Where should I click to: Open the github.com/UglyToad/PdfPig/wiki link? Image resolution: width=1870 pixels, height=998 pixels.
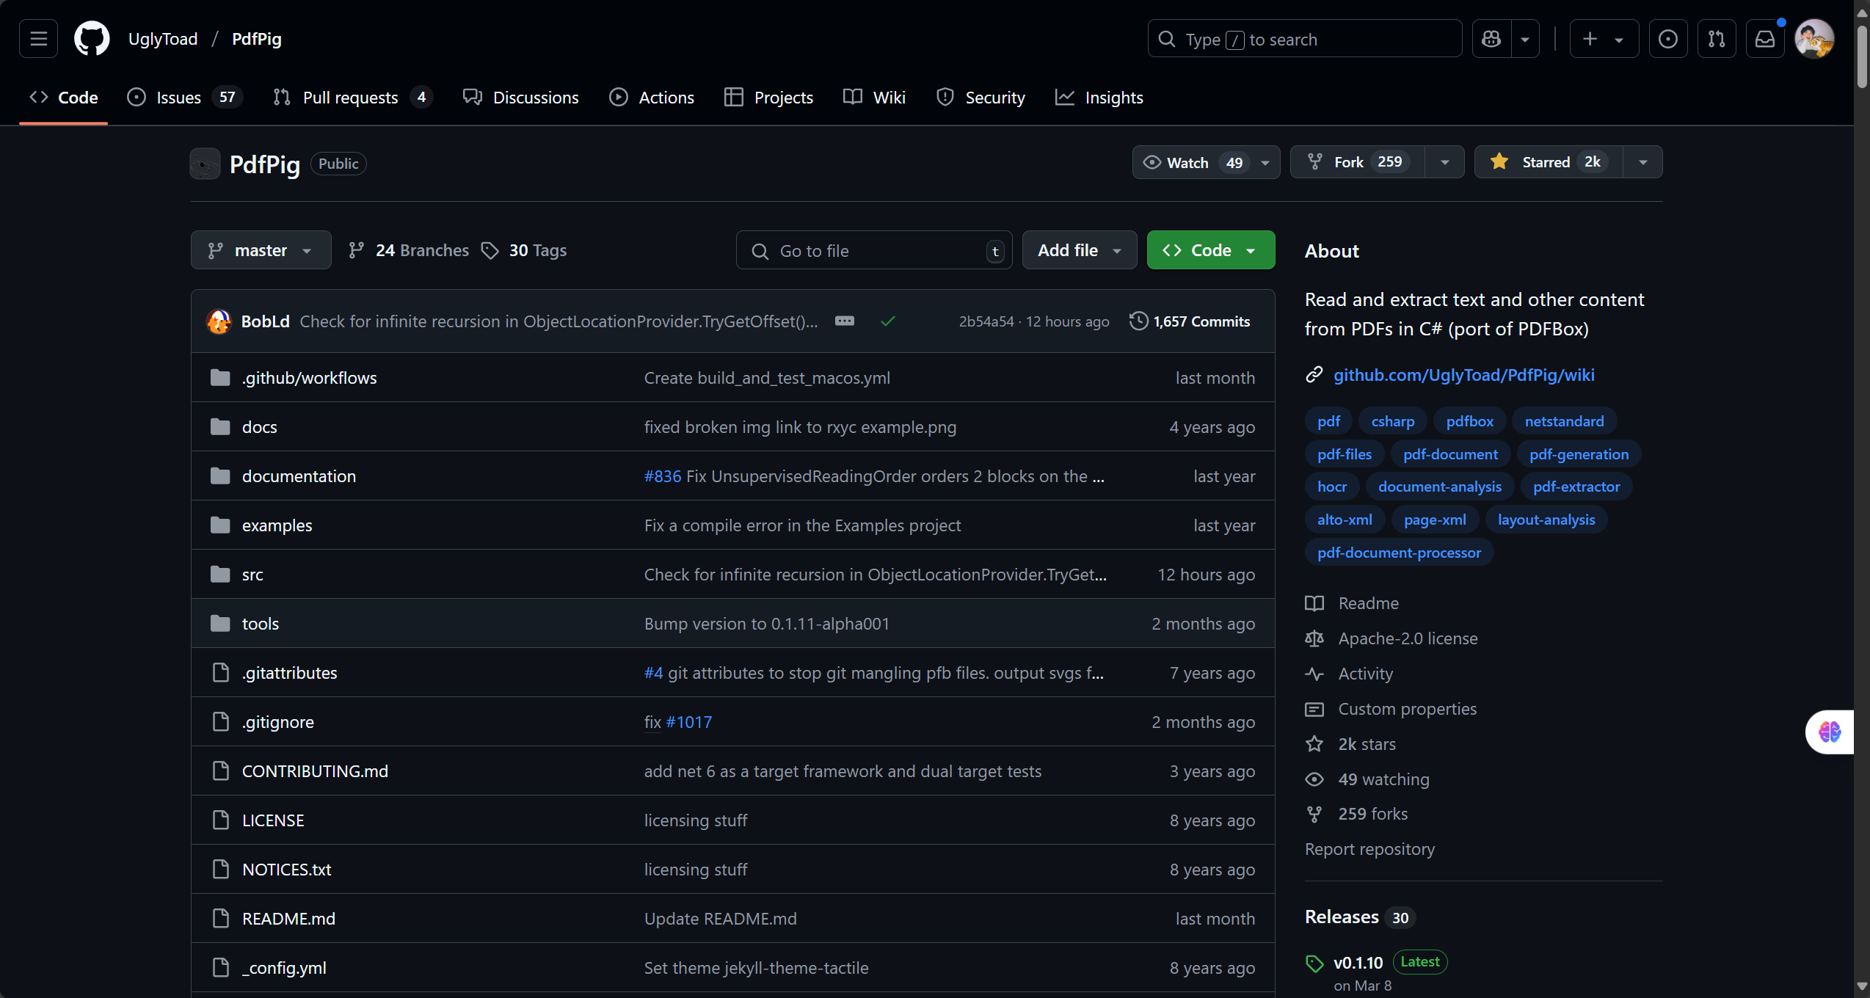point(1463,376)
